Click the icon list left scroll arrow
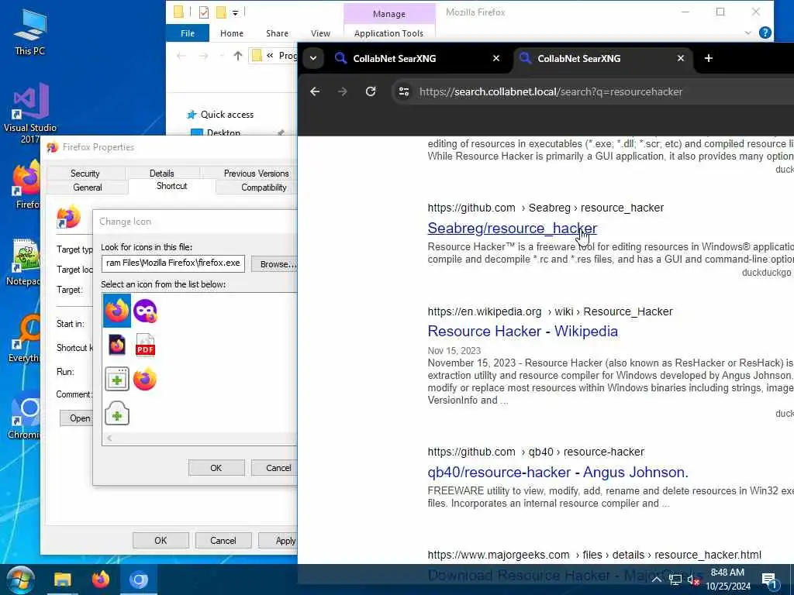The width and height of the screenshot is (794, 595). pos(109,439)
